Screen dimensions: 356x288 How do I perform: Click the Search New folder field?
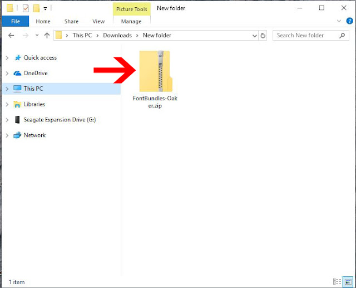point(311,36)
